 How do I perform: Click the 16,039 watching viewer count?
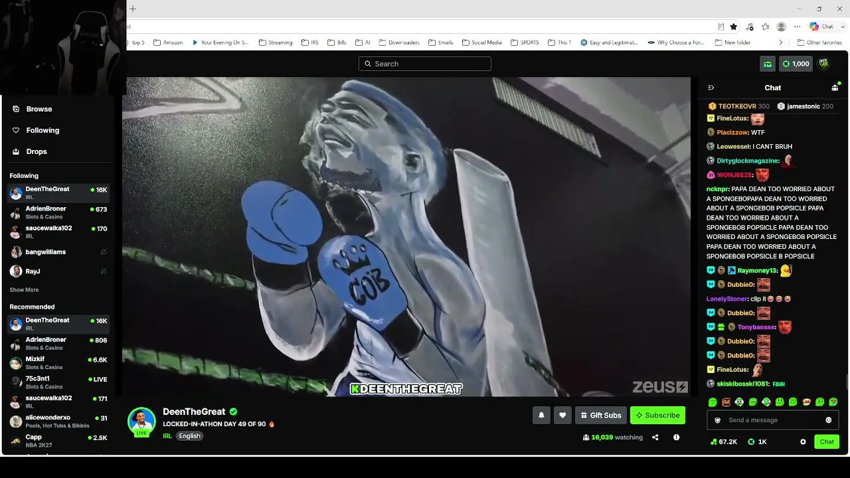613,438
